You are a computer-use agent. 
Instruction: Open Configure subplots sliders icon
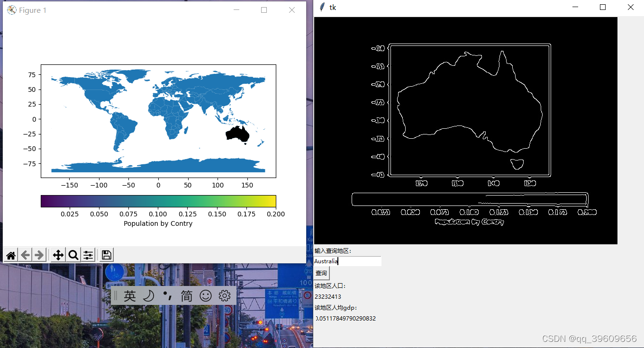(x=88, y=256)
